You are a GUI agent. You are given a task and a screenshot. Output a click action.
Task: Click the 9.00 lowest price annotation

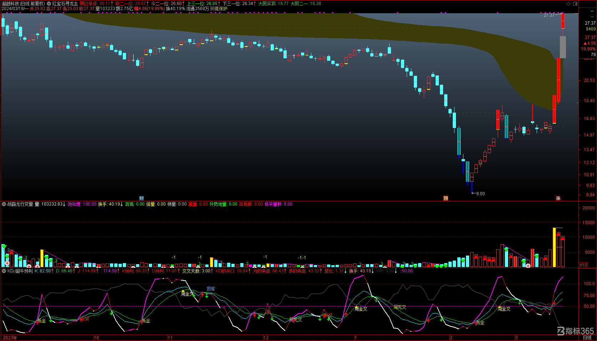(481, 194)
